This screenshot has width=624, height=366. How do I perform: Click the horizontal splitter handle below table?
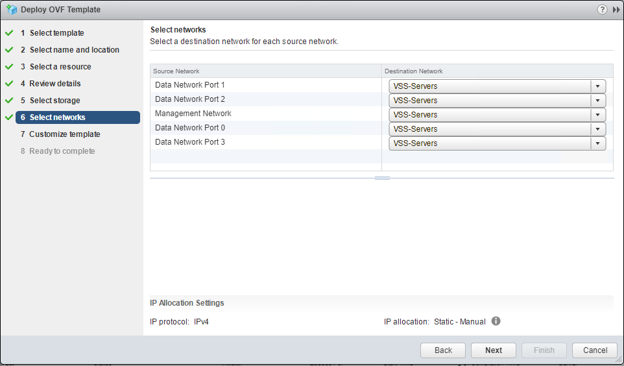point(382,178)
